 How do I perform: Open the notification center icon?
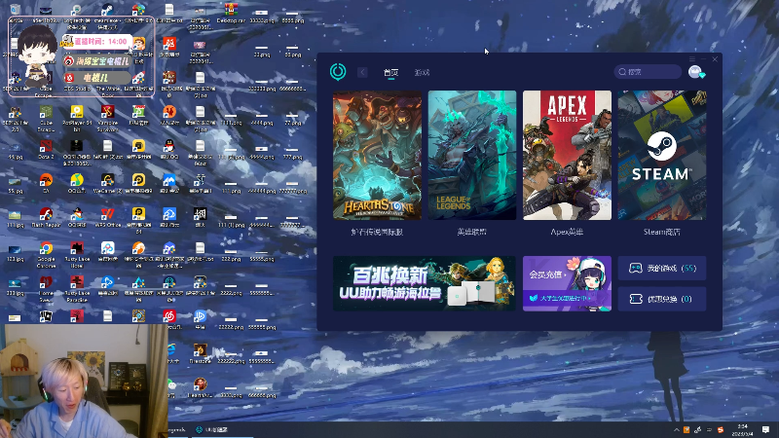(765, 430)
